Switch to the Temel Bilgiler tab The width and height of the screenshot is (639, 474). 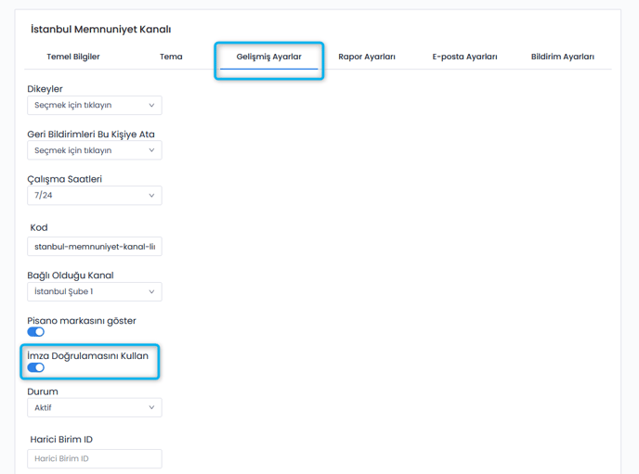coord(73,57)
